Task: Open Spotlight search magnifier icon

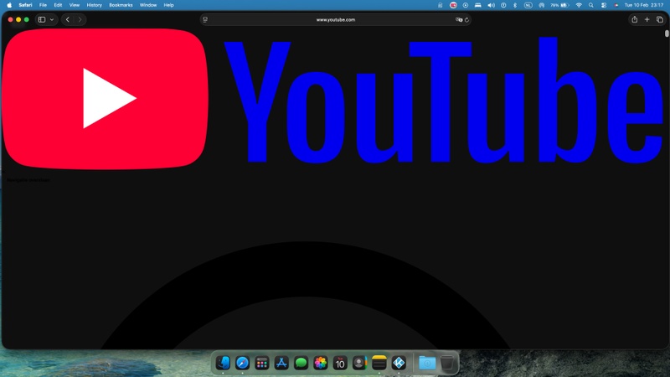Action: (x=591, y=5)
